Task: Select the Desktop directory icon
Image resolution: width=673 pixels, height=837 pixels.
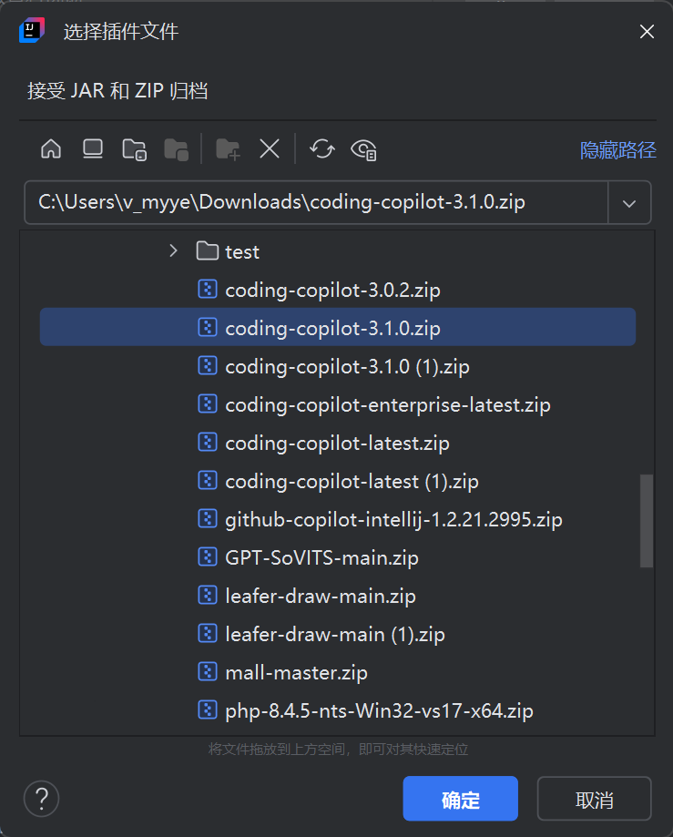Action: [x=92, y=149]
